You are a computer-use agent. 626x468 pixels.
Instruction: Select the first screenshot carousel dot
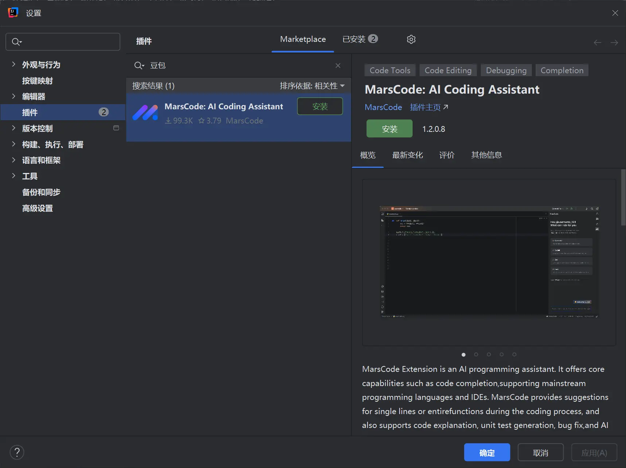pyautogui.click(x=463, y=355)
